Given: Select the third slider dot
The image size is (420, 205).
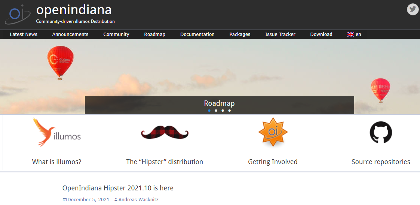Looking at the screenshot, I should [223, 111].
